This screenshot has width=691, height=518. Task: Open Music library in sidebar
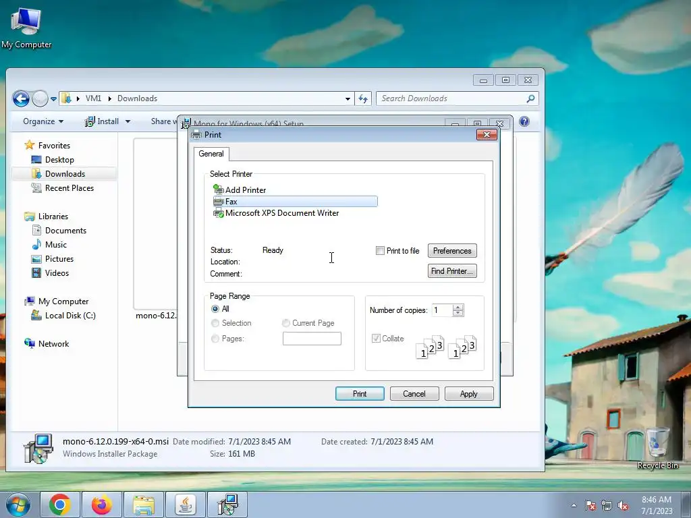coord(55,244)
